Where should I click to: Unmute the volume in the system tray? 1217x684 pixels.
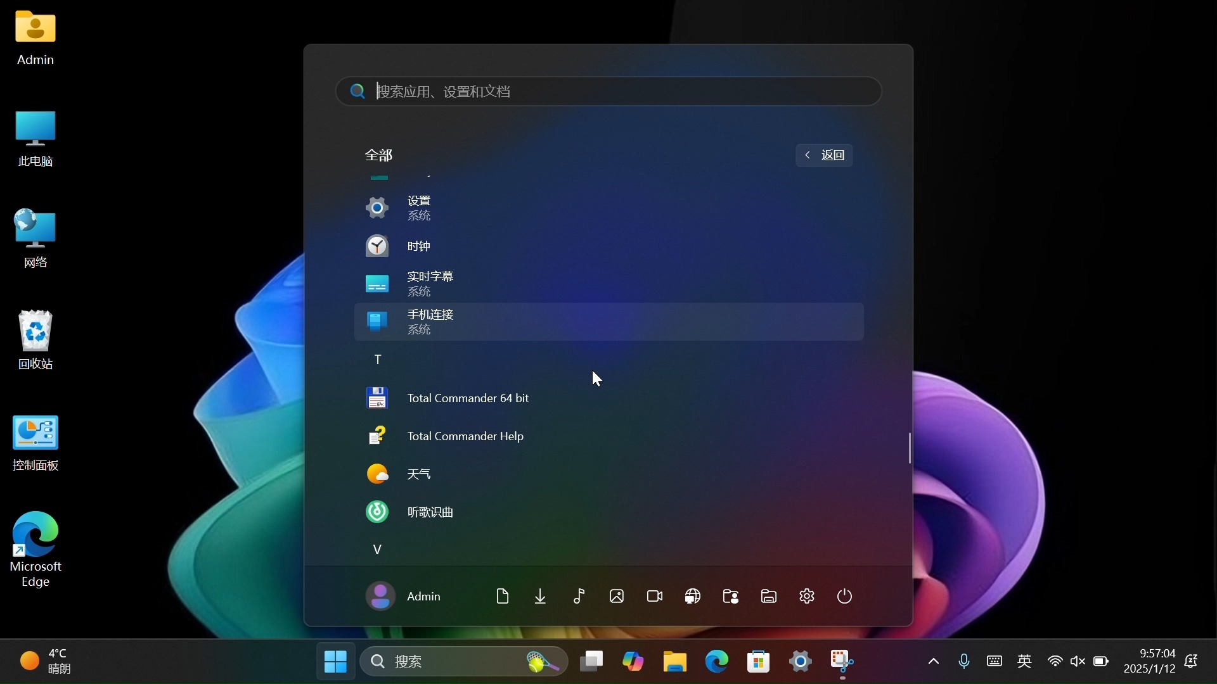click(x=1078, y=661)
